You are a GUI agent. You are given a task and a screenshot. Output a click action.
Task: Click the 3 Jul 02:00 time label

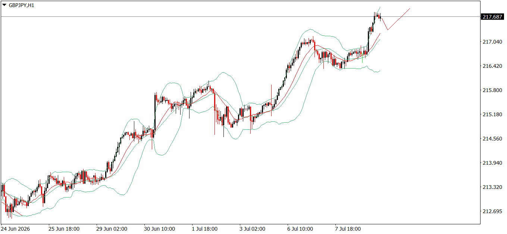pyautogui.click(x=253, y=228)
